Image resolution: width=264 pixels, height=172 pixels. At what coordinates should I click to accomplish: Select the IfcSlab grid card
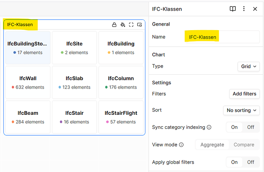(75, 82)
